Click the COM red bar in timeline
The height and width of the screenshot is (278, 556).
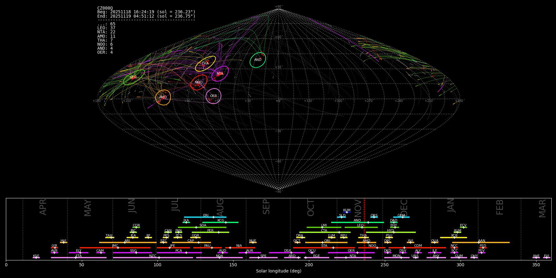pyautogui.click(x=417, y=248)
